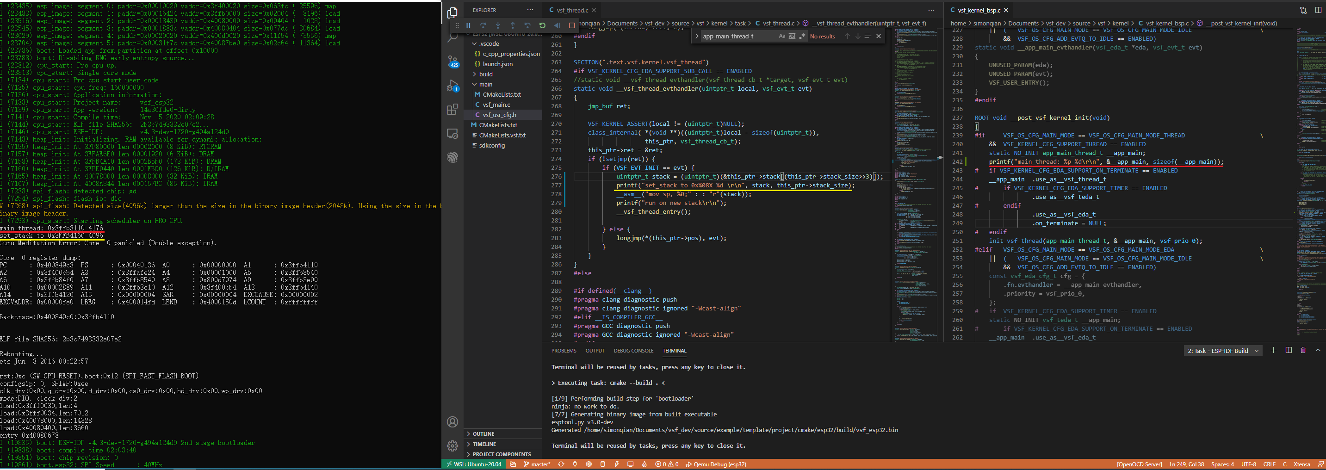
Task: Close the vsf_thread.c tab
Action: 594,10
